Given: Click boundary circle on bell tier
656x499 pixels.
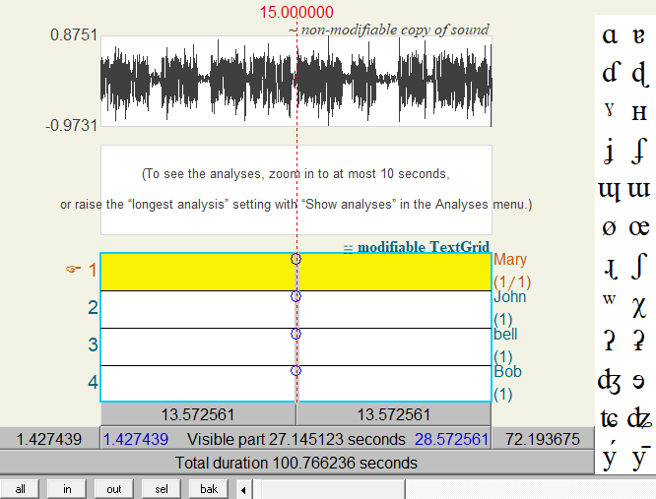Looking at the screenshot, I should (x=295, y=334).
